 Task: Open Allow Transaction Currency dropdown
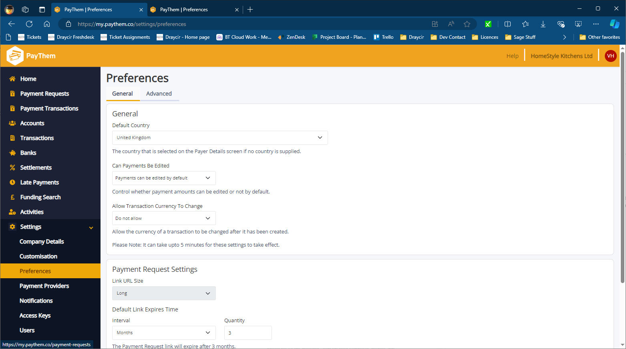164,218
